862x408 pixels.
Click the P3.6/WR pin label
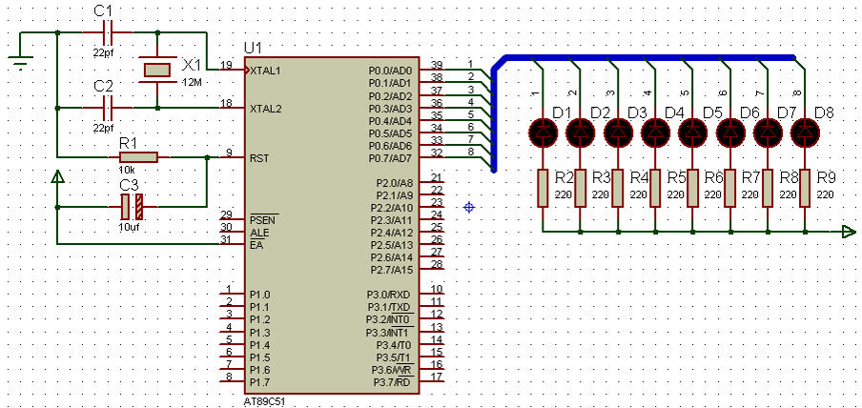click(x=392, y=370)
